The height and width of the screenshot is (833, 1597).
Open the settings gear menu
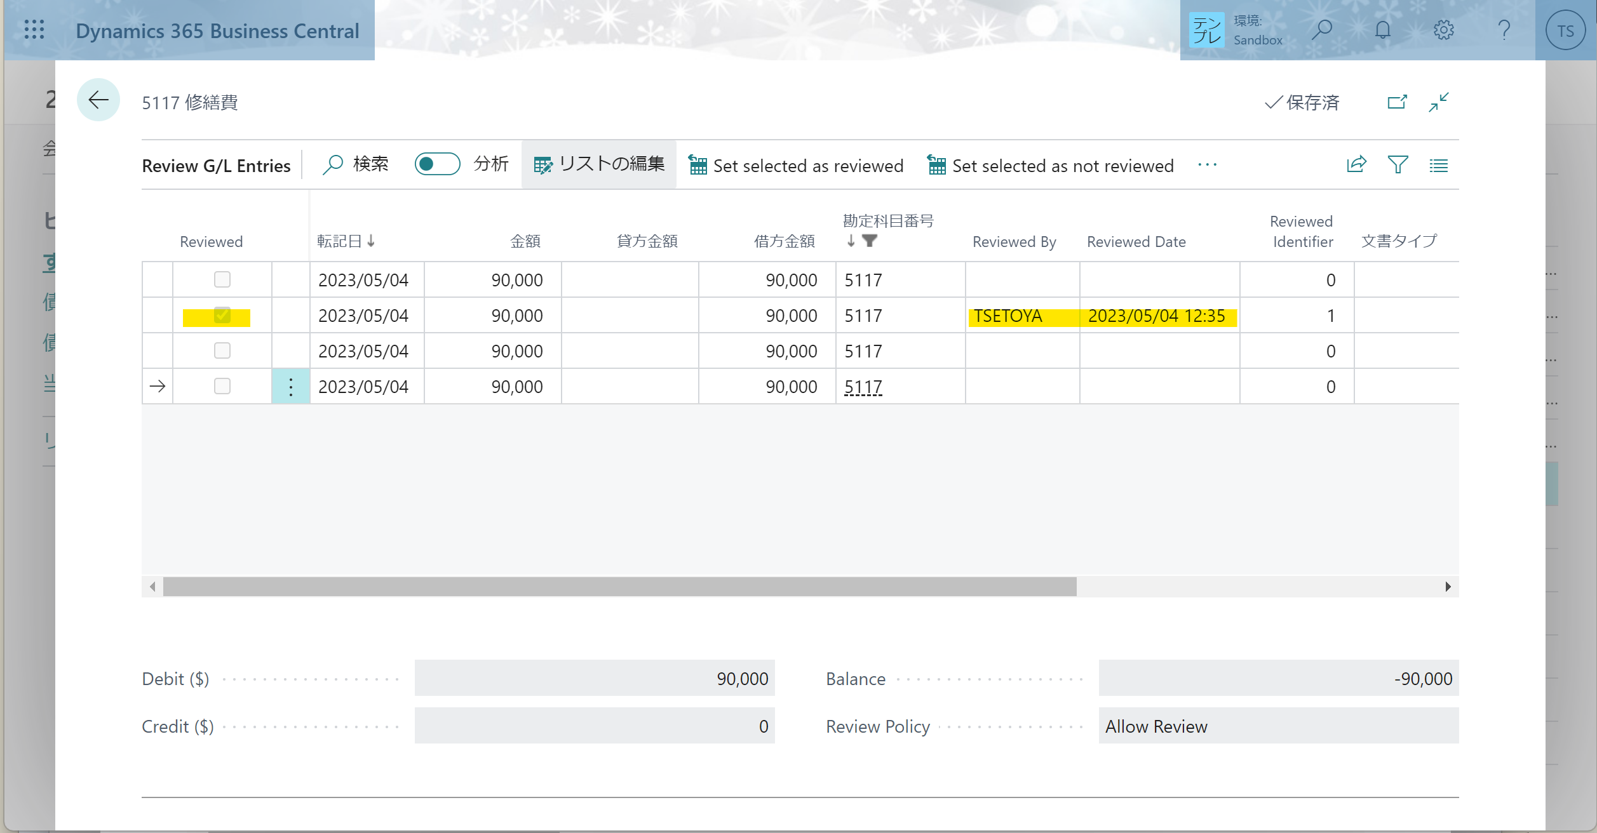pos(1443,30)
